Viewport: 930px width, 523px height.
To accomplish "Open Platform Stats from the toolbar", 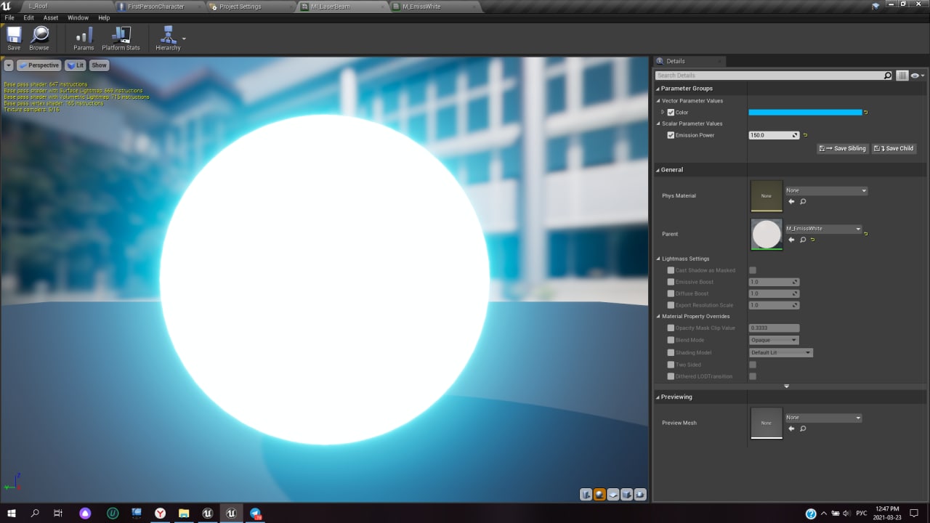I will click(x=121, y=38).
